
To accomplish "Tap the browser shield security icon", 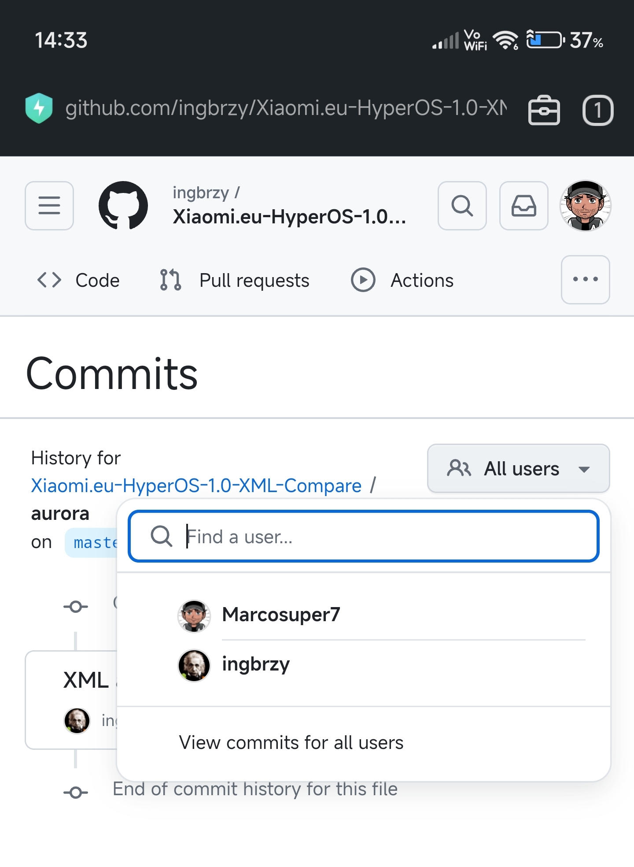I will click(39, 108).
